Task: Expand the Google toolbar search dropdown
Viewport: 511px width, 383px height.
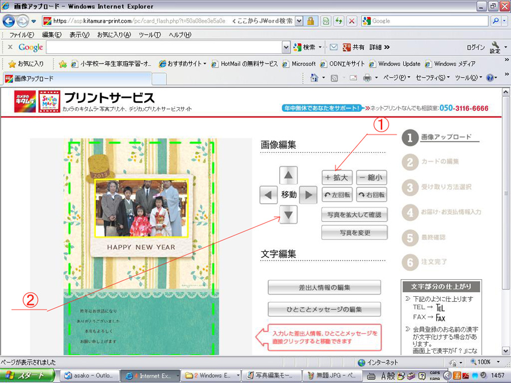Action: [286, 48]
